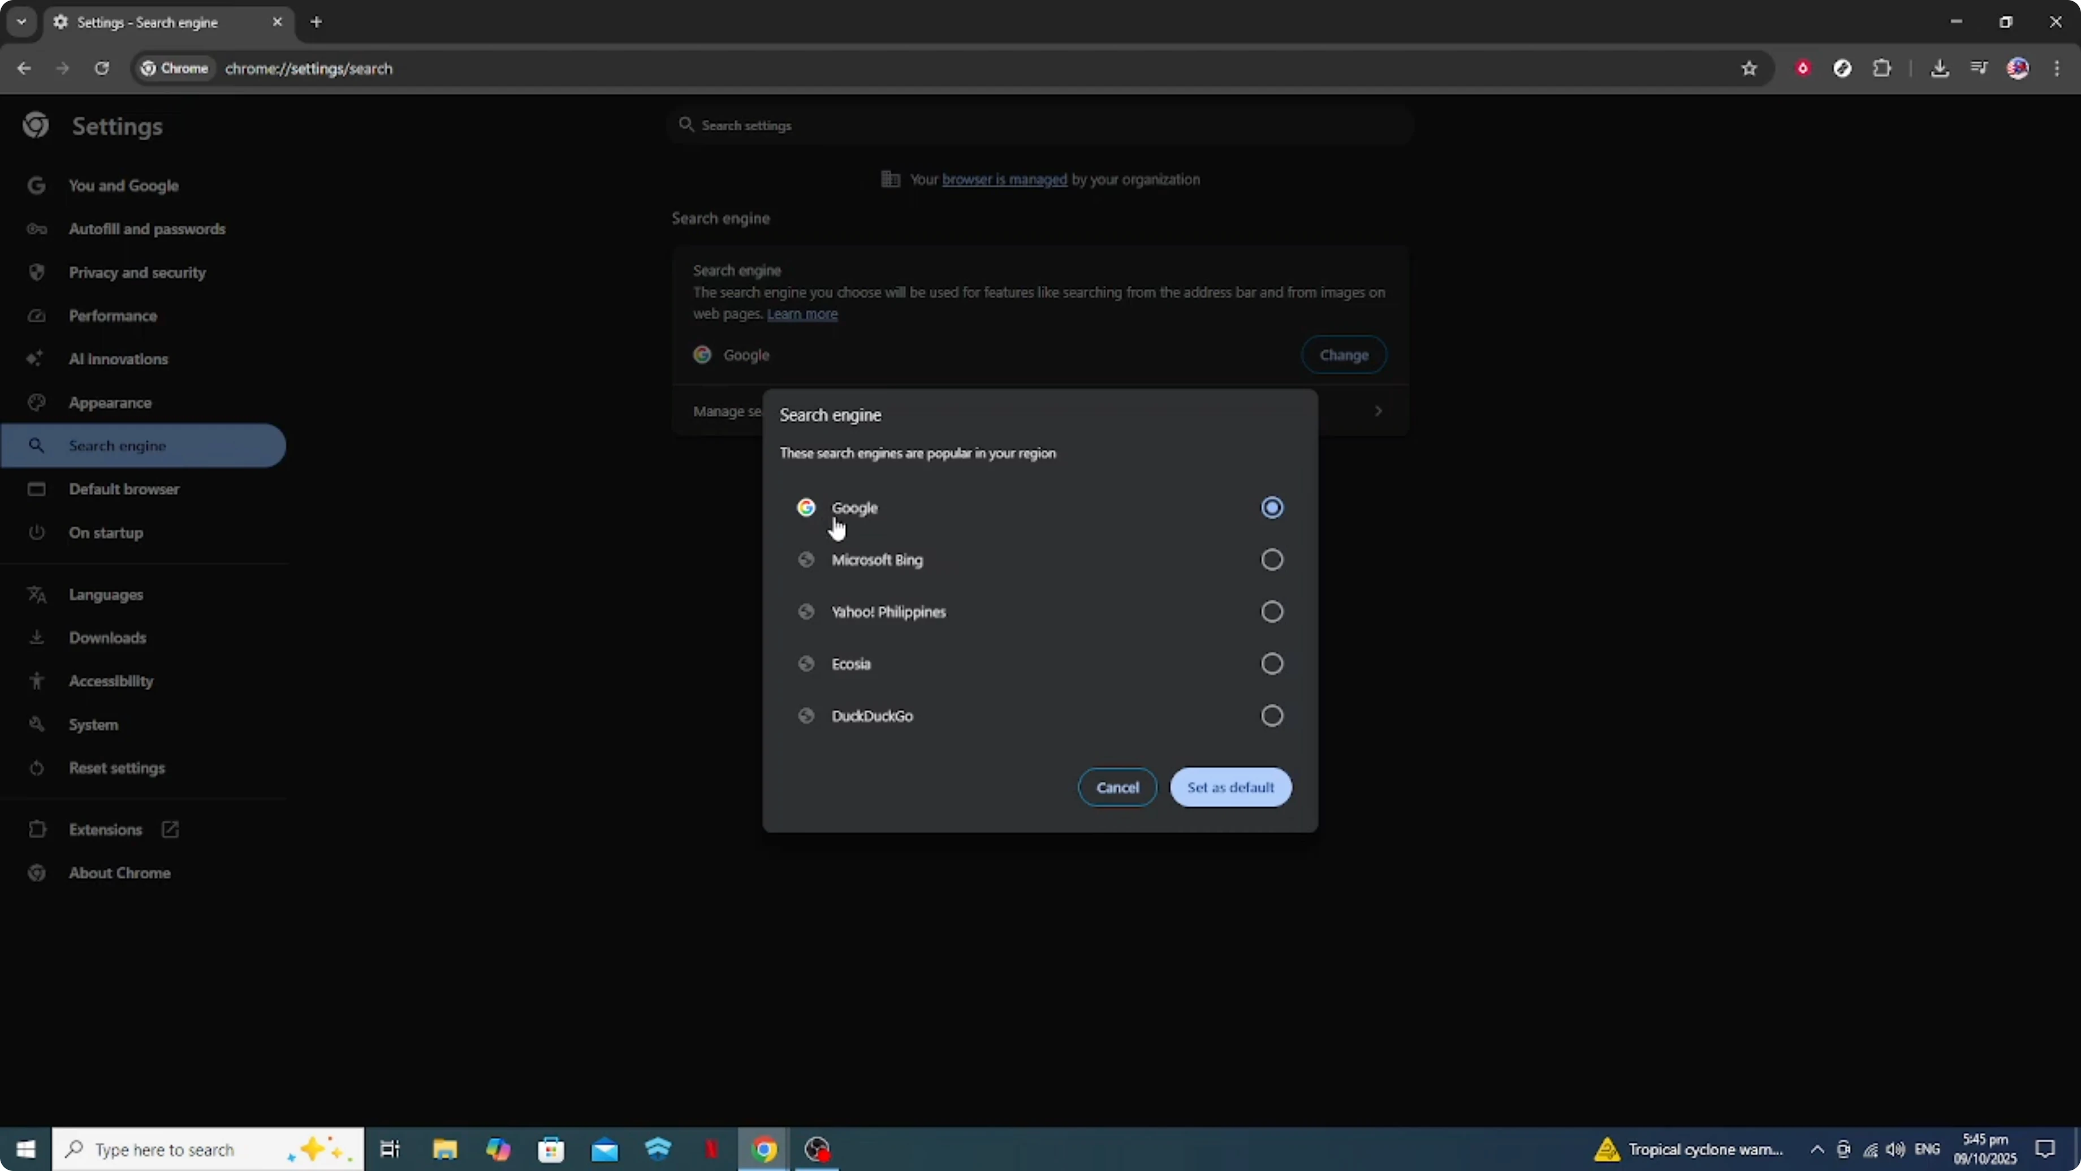Pick the DuckDuckGo radio button
Viewport: 2081px width, 1171px height.
pos(1272,715)
